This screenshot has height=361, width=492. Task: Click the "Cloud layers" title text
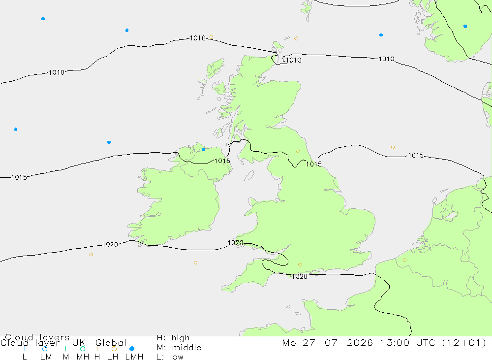click(x=37, y=337)
